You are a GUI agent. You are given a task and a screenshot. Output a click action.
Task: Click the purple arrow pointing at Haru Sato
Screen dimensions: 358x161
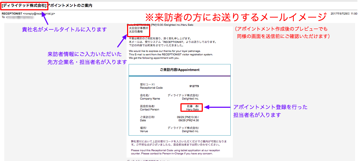[217, 107]
